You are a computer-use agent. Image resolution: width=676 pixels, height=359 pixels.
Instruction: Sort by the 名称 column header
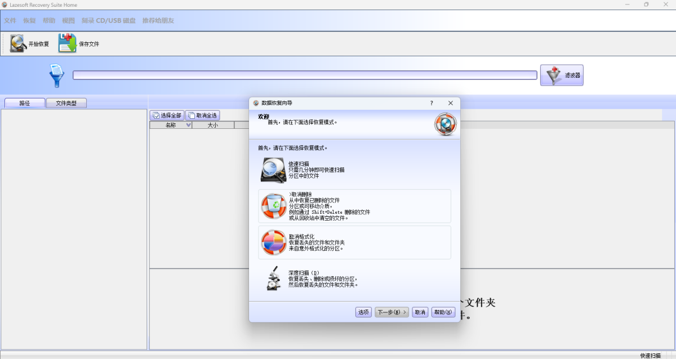pyautogui.click(x=171, y=125)
